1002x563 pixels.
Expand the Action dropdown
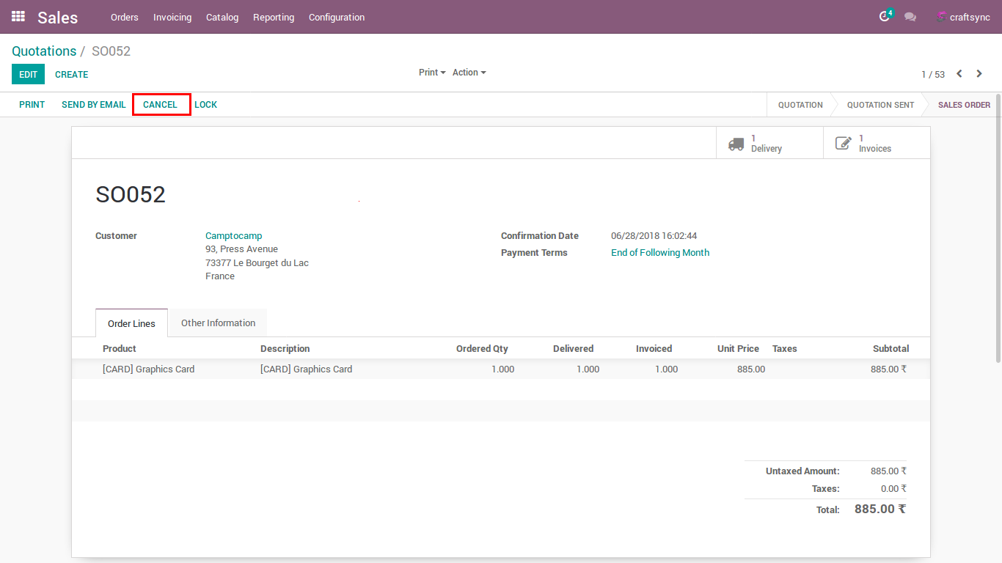click(469, 73)
